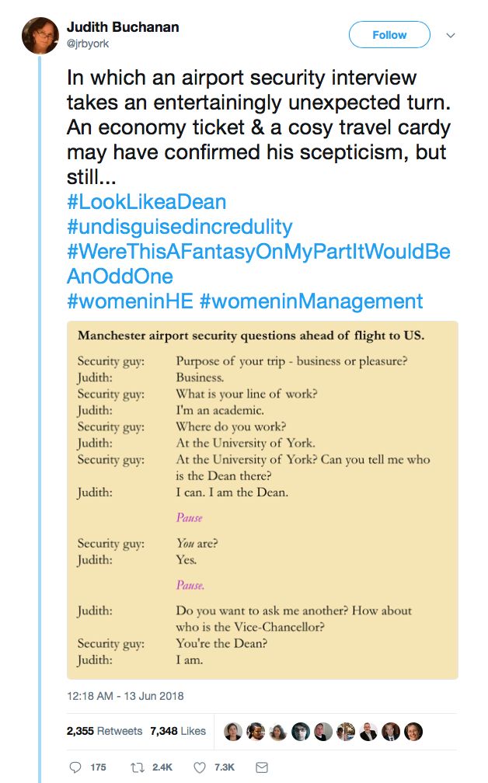Like the tweet with heart icon

tap(199, 767)
